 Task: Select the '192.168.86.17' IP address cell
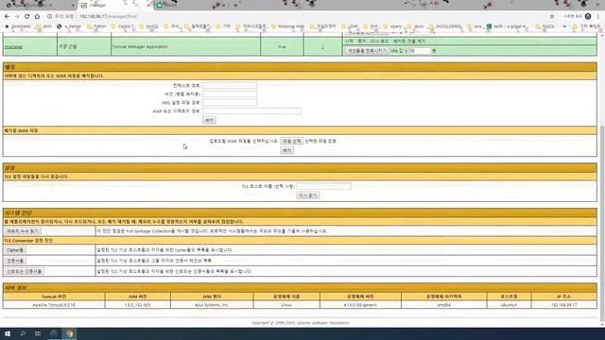click(x=563, y=305)
